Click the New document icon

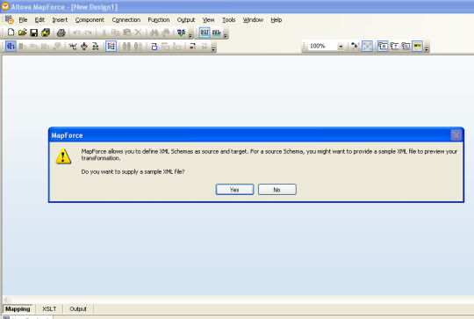[x=11, y=33]
